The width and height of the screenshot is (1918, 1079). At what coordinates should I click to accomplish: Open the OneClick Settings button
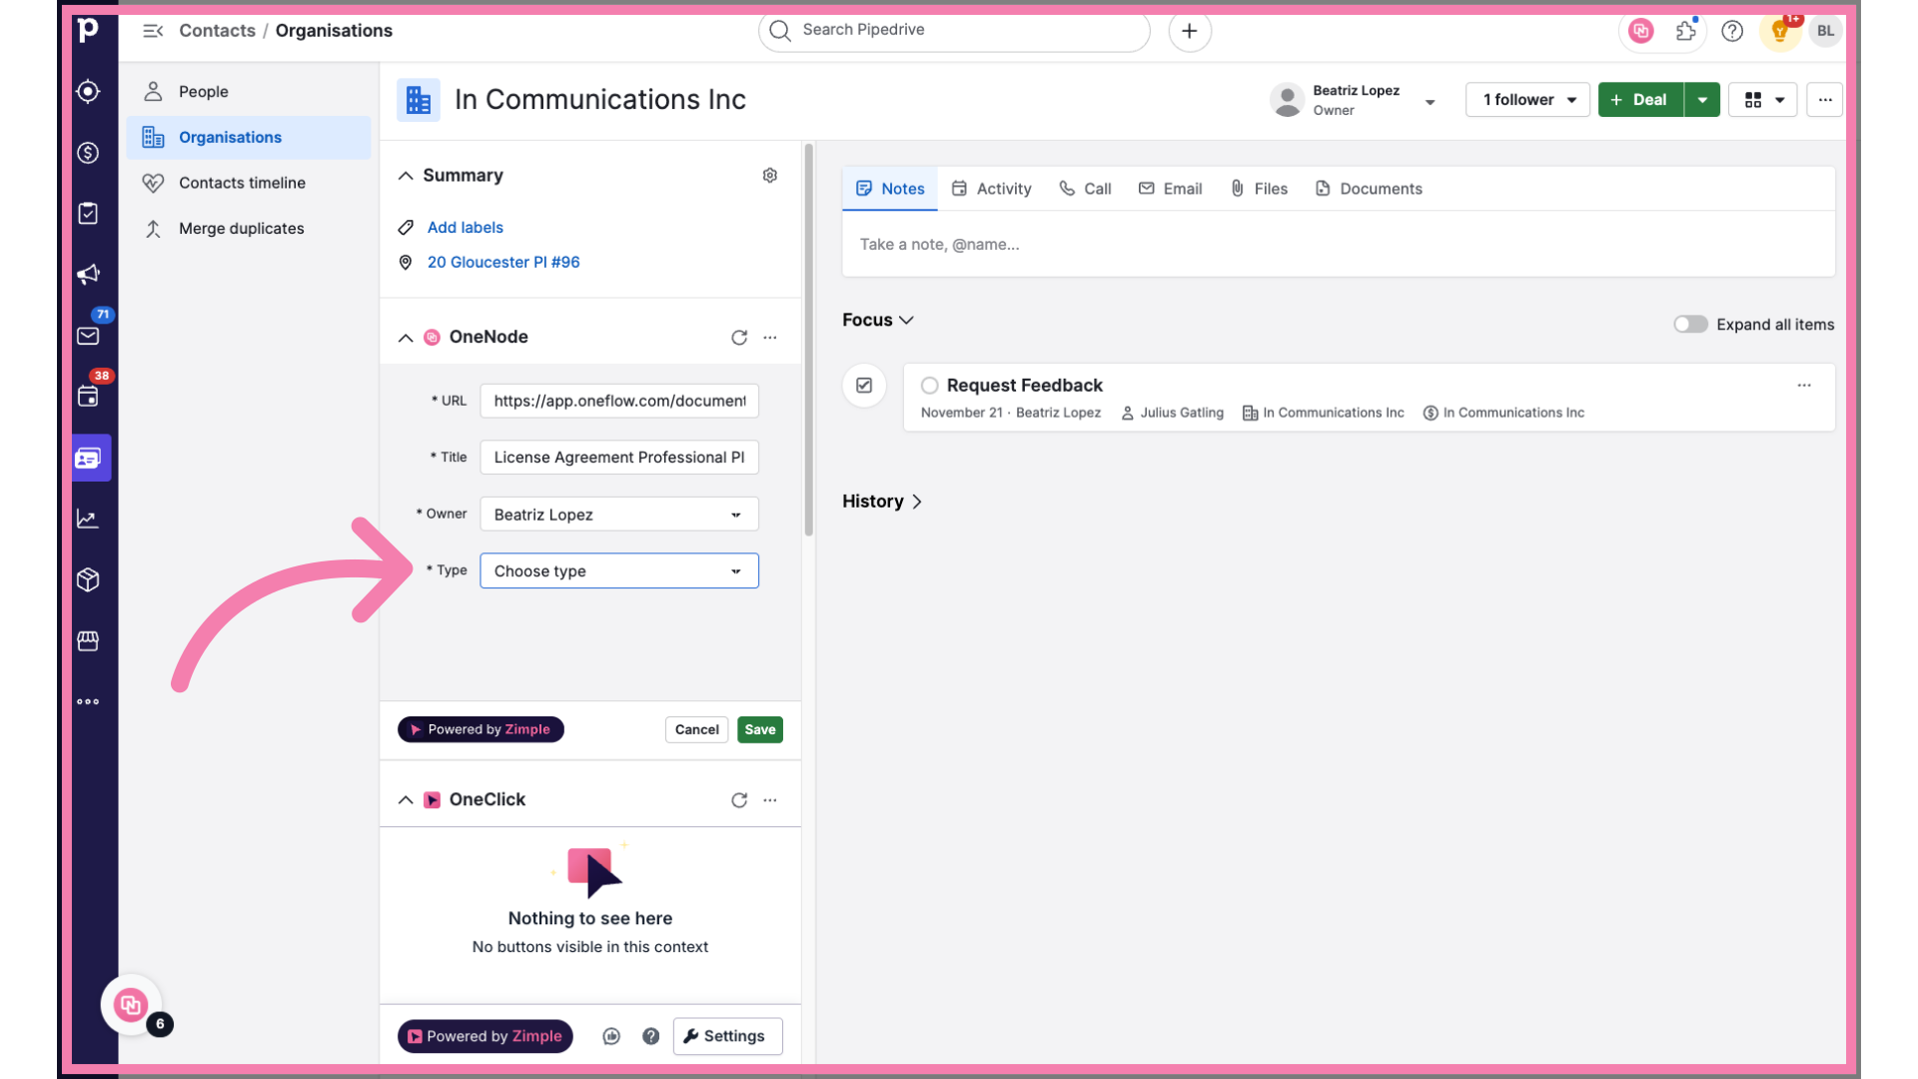point(727,1037)
